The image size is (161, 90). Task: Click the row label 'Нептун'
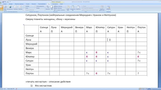[30, 69]
